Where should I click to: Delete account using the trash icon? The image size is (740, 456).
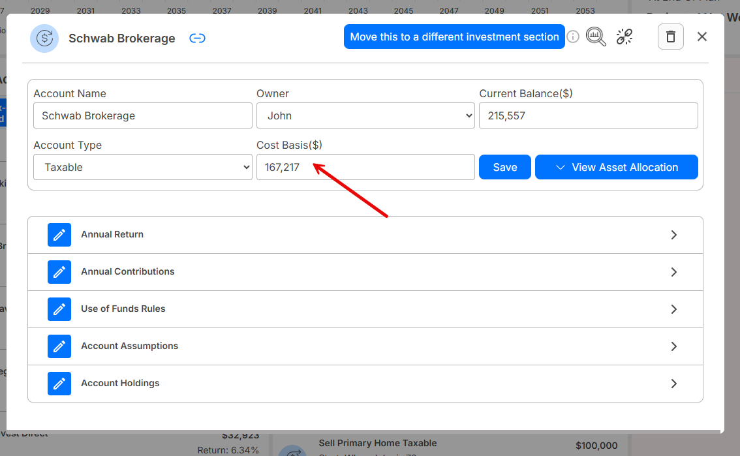click(671, 37)
